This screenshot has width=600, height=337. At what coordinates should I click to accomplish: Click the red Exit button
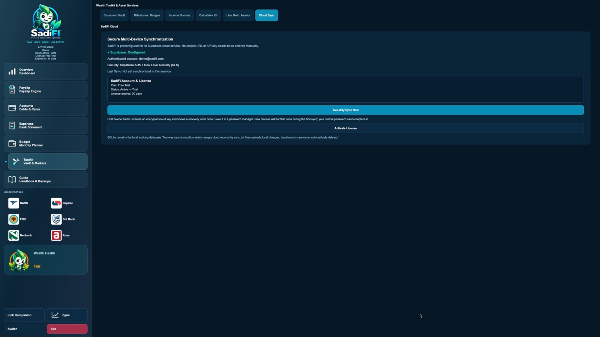point(67,329)
